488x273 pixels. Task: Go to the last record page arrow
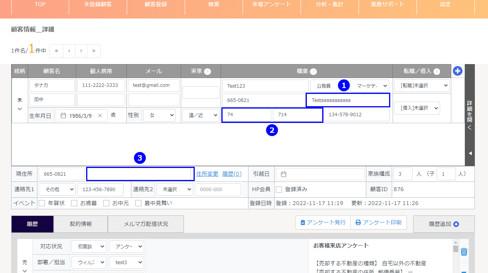[x=94, y=51]
